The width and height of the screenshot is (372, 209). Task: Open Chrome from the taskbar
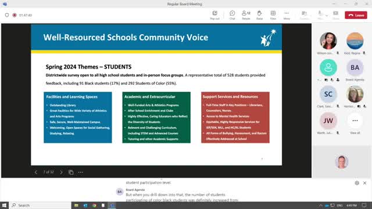point(94,206)
